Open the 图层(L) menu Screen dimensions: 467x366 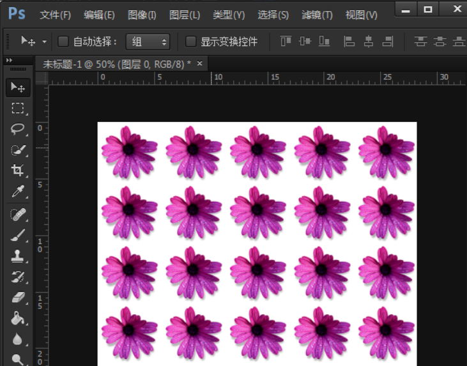click(x=185, y=15)
